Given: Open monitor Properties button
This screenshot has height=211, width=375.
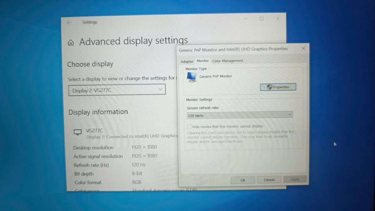Looking at the screenshot, I should pyautogui.click(x=278, y=87).
